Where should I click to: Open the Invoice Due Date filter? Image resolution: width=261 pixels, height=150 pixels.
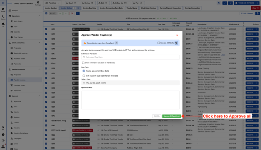[89, 8]
